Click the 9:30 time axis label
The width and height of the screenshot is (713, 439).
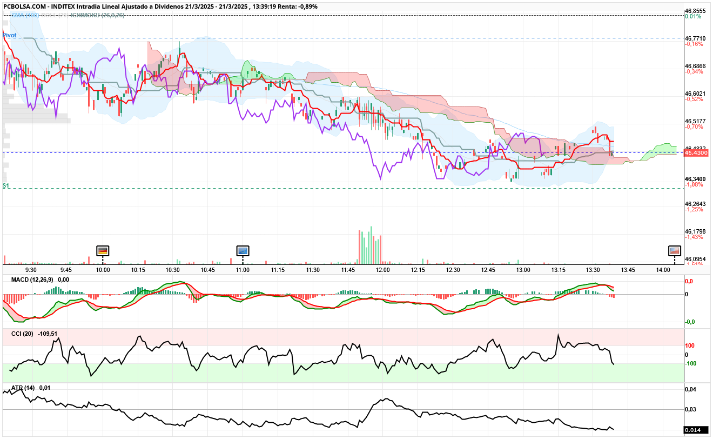click(31, 269)
